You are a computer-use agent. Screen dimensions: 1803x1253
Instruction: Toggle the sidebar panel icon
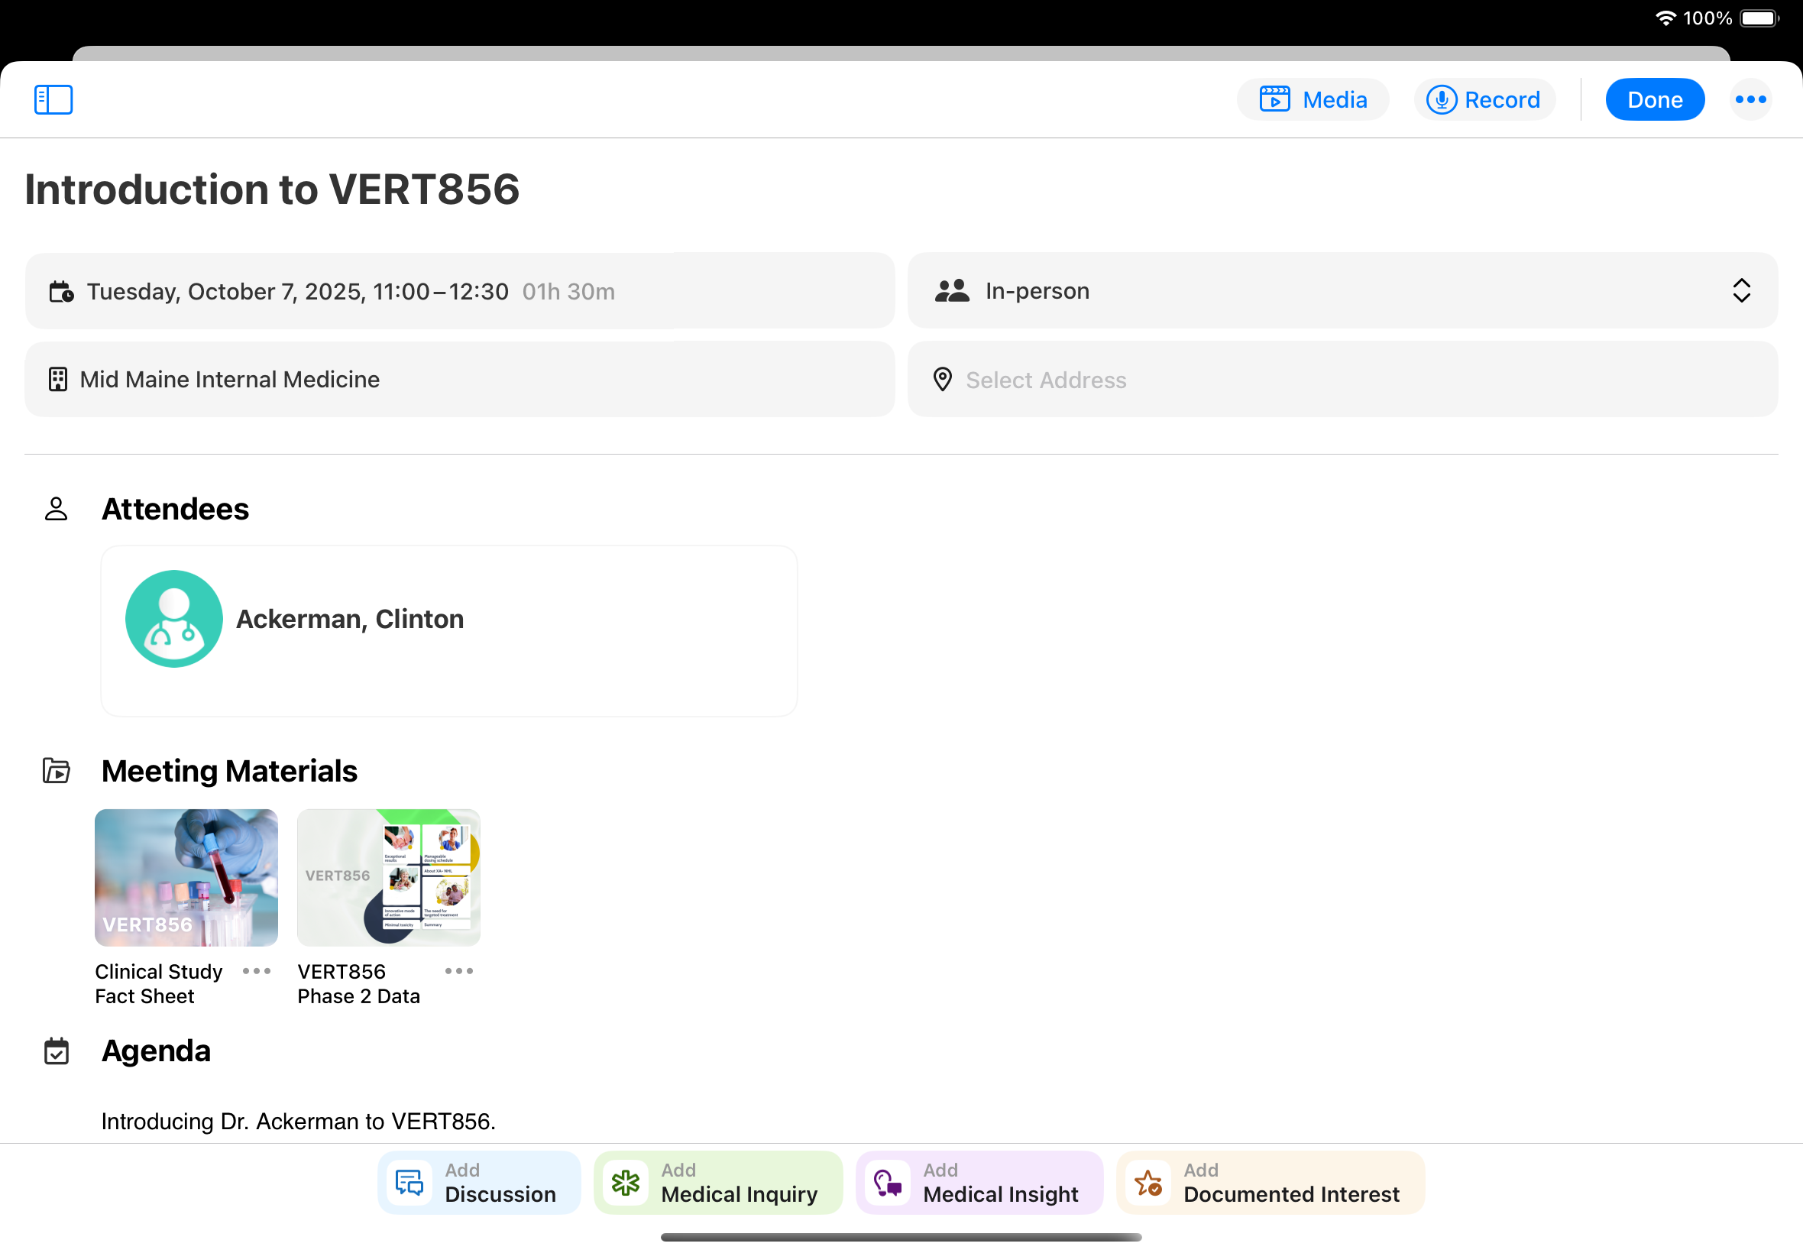pyautogui.click(x=53, y=100)
